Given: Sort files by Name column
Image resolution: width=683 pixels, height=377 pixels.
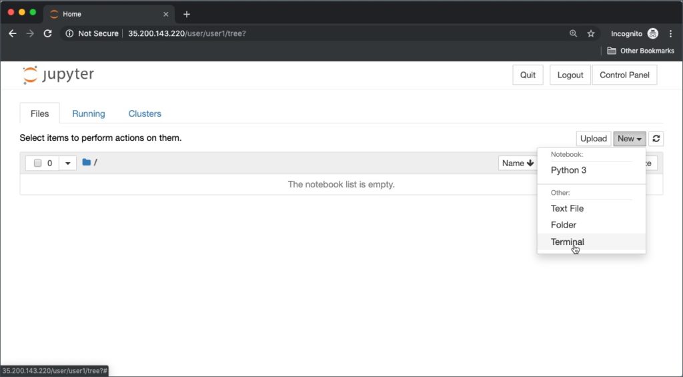Looking at the screenshot, I should click(x=518, y=163).
